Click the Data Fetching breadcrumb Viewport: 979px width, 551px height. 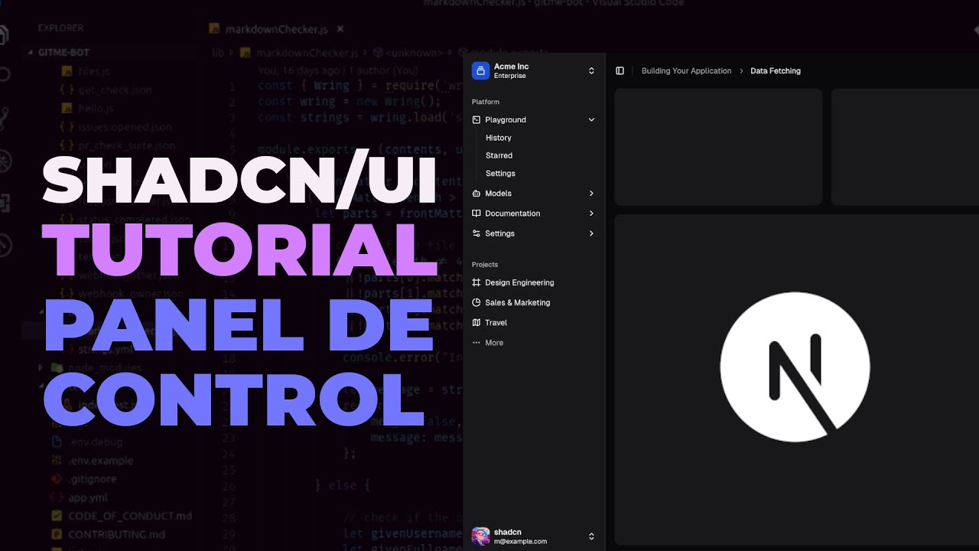(776, 71)
